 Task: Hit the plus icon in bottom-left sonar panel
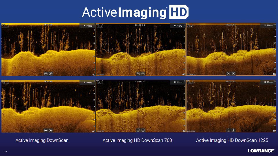51,130
